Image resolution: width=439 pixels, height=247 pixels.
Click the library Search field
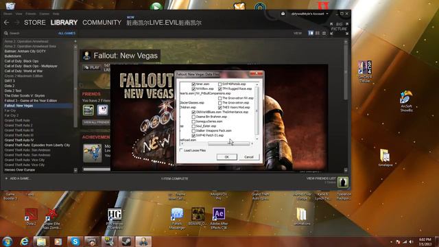[29, 33]
